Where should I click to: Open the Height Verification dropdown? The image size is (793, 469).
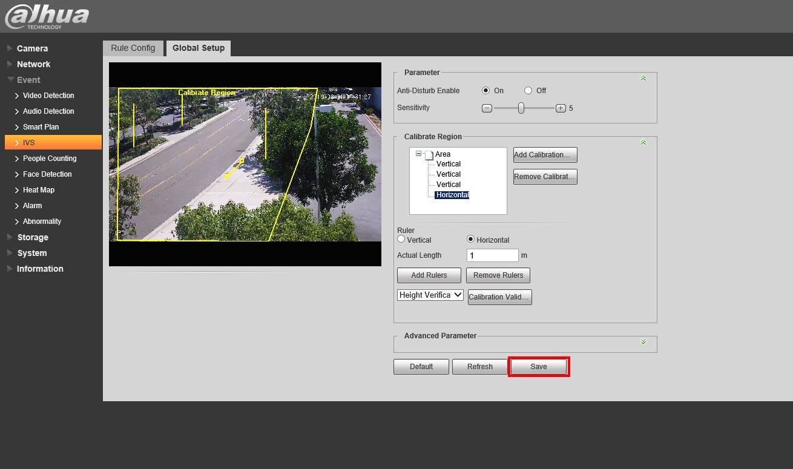point(430,295)
